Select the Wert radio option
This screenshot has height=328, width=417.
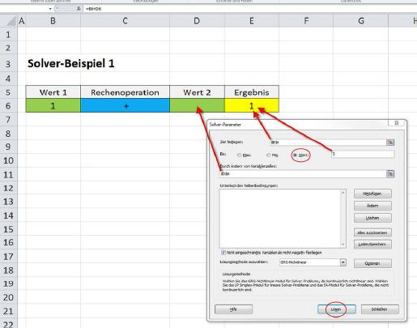click(296, 155)
